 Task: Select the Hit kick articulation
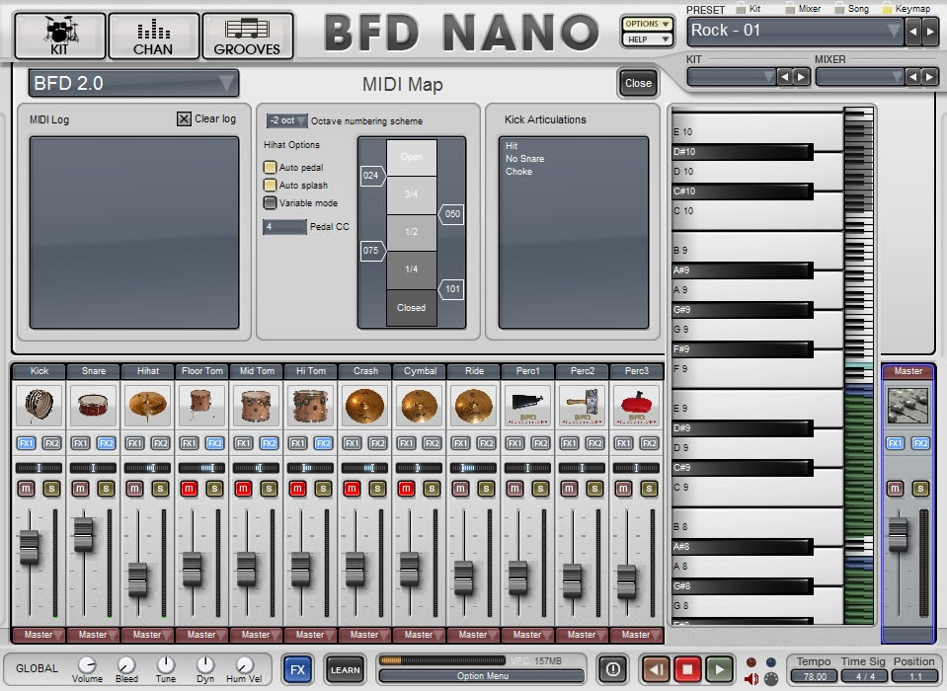click(x=512, y=146)
